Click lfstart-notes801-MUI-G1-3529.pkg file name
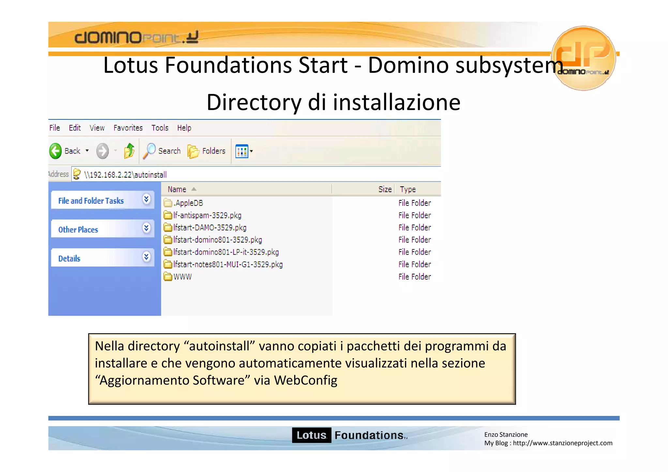668x472 pixels. (x=228, y=265)
